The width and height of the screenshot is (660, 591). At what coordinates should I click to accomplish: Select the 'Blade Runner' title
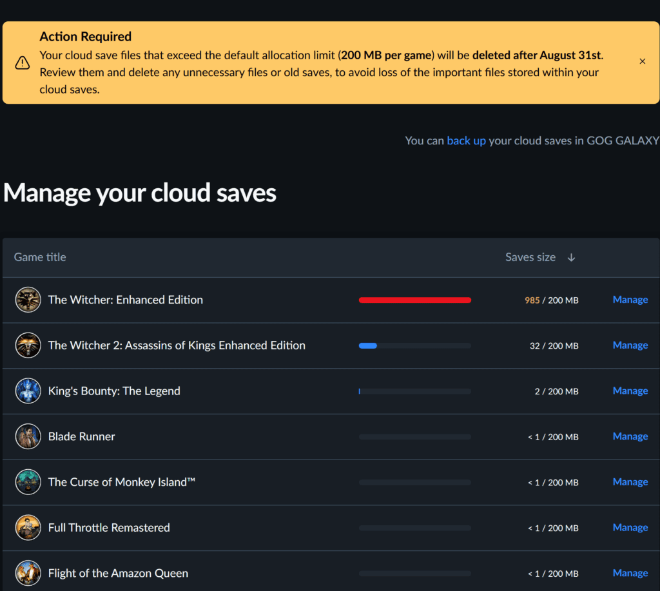(x=82, y=436)
